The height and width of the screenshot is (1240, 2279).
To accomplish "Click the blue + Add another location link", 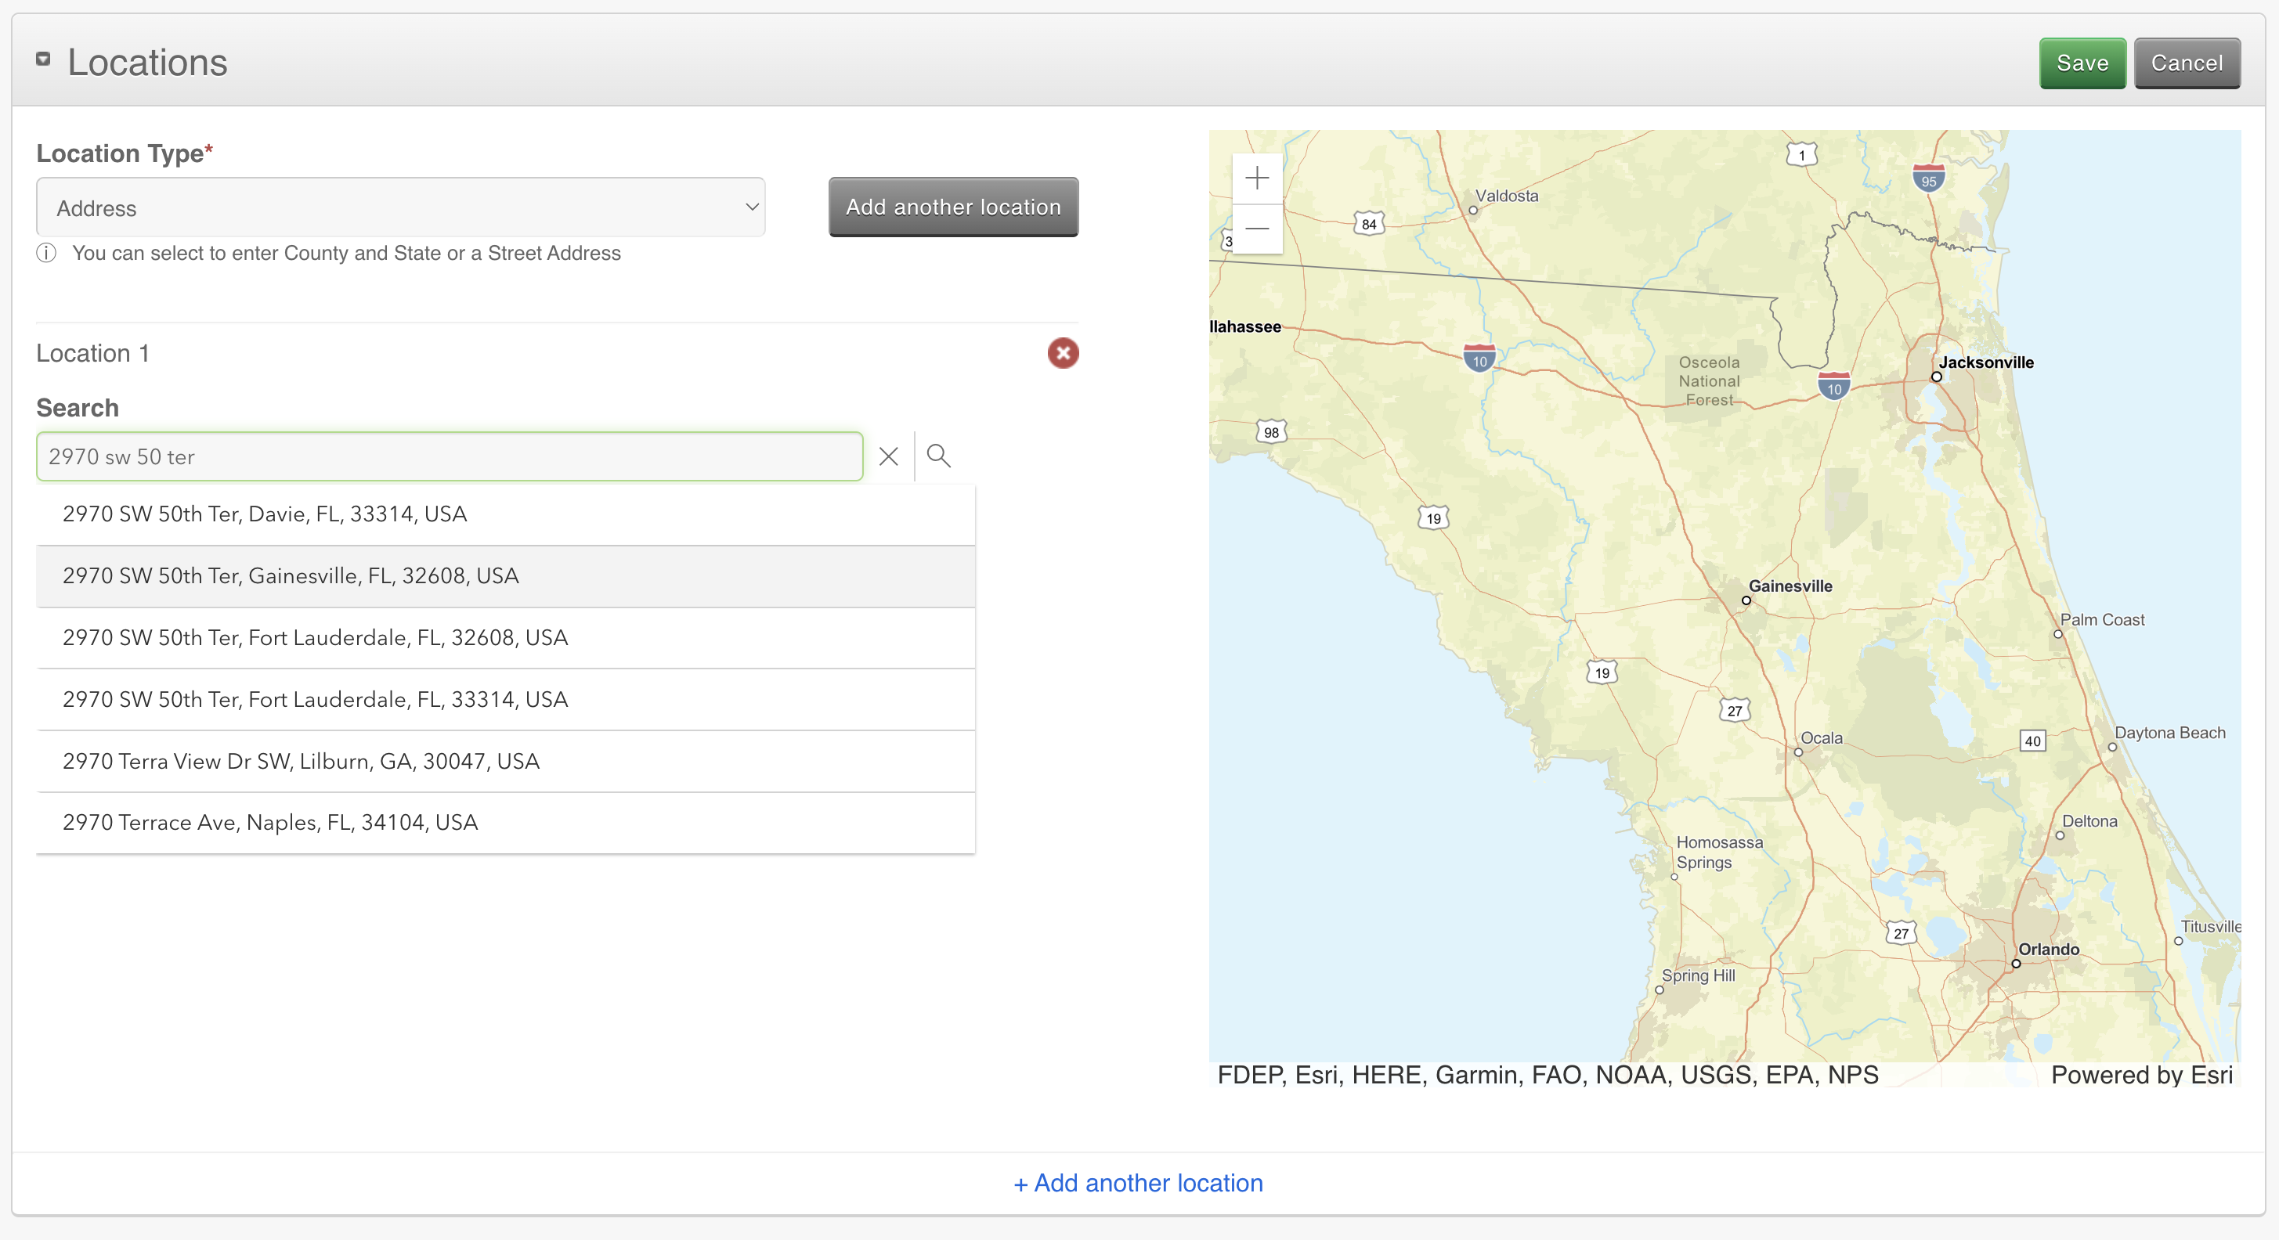I will click(1138, 1184).
